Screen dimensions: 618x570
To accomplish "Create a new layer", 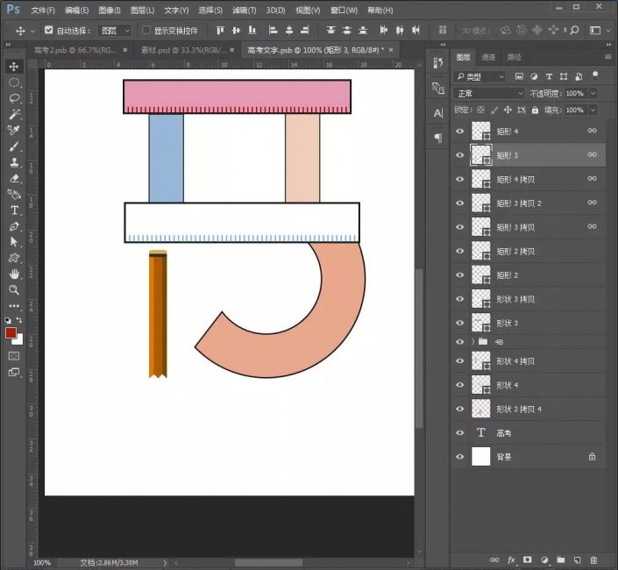I will [x=577, y=559].
